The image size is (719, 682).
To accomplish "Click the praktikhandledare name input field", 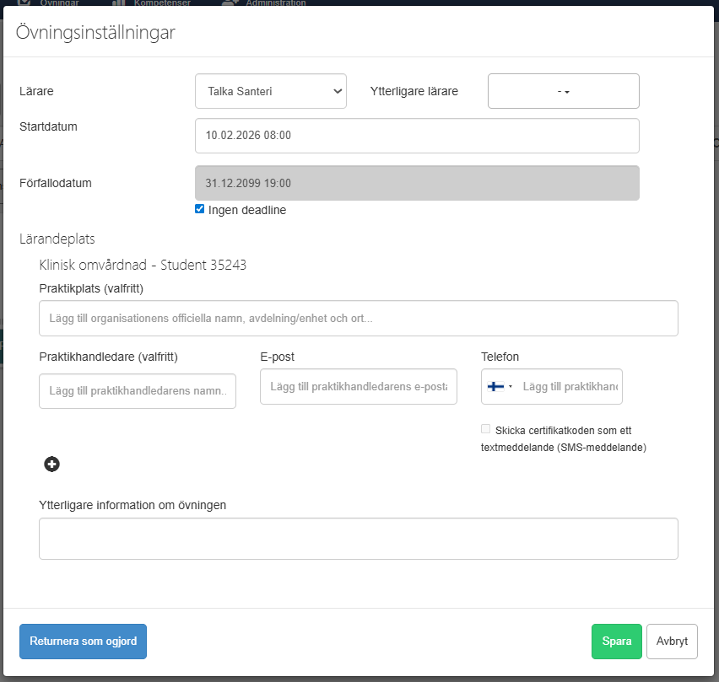I will pos(137,391).
